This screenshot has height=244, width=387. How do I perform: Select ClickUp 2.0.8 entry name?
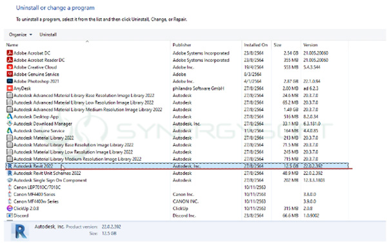click(x=26, y=208)
